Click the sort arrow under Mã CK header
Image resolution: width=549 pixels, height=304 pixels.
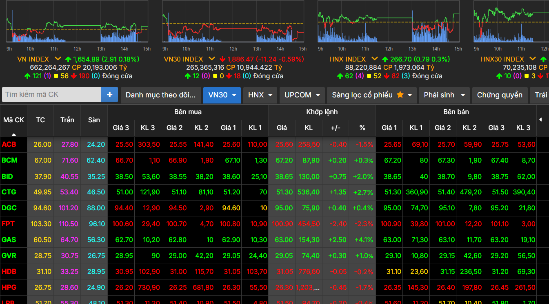[x=14, y=134]
